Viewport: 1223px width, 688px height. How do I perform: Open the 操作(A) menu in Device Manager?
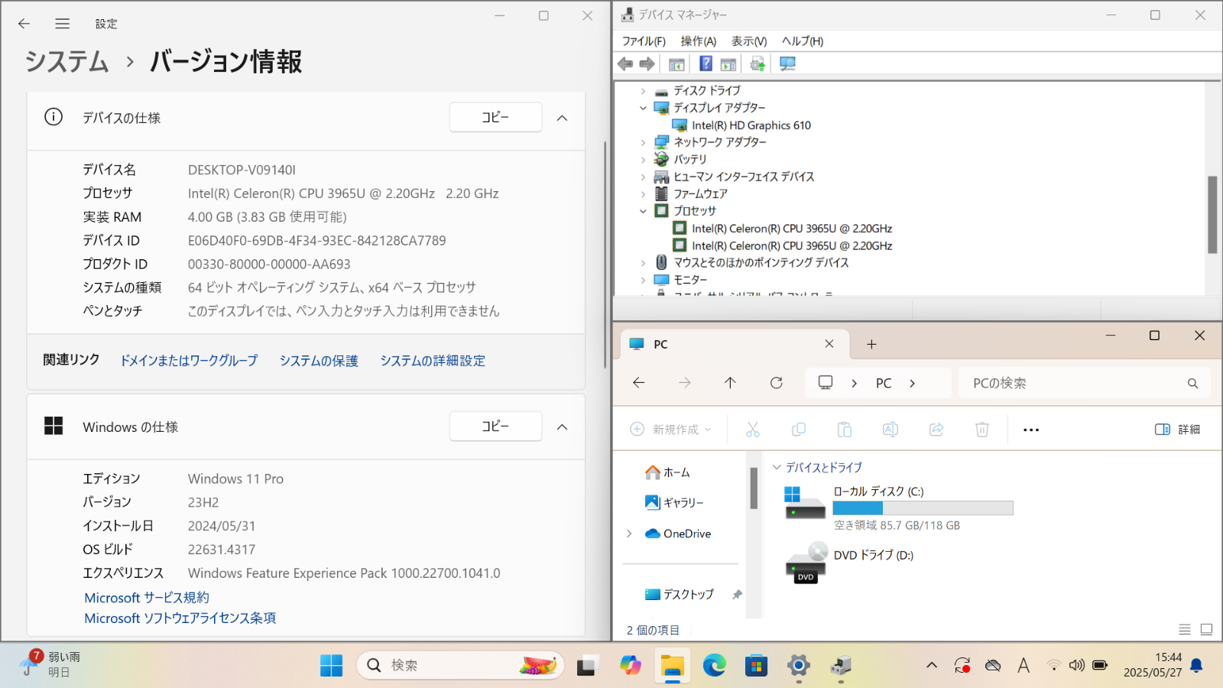698,41
